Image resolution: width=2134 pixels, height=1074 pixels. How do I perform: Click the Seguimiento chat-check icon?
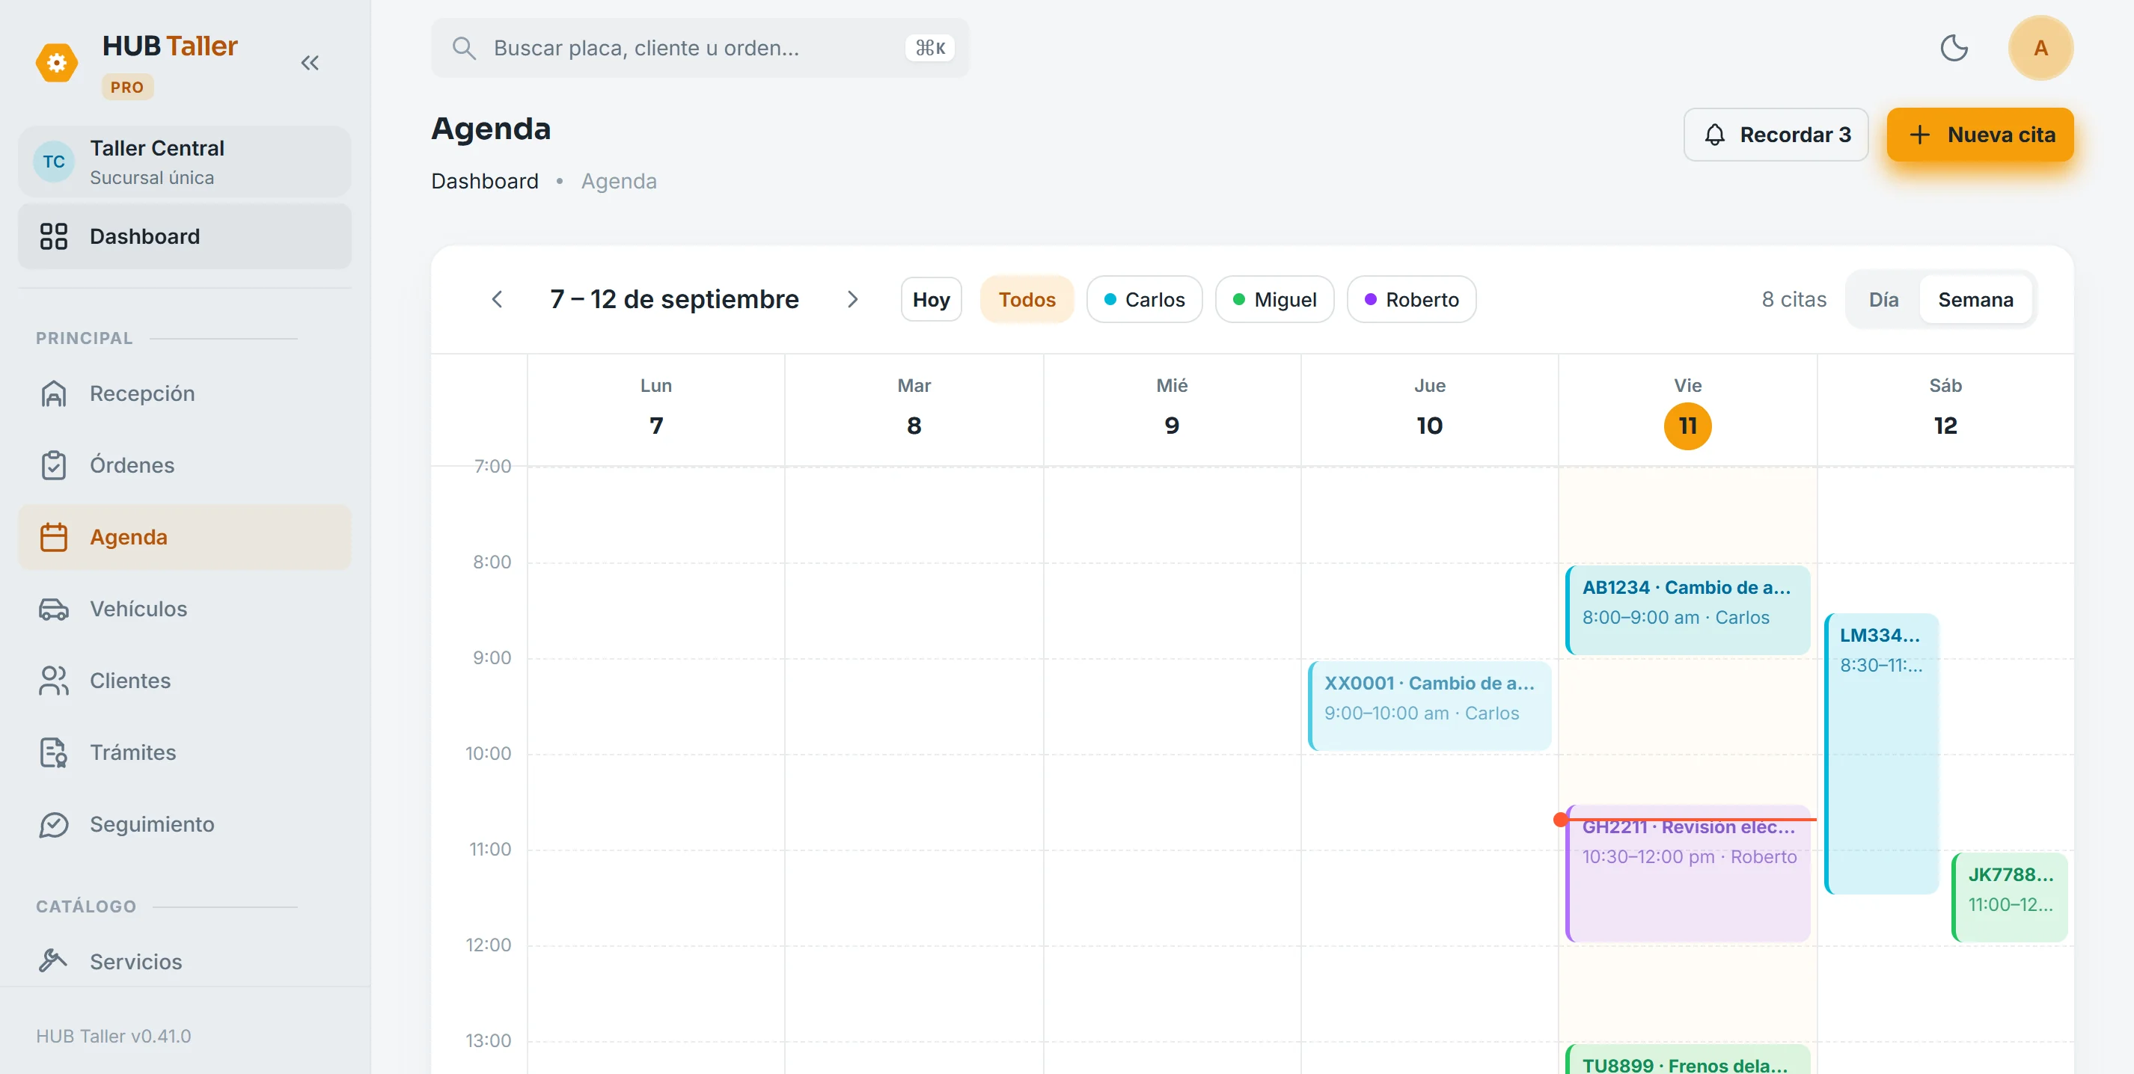point(54,824)
